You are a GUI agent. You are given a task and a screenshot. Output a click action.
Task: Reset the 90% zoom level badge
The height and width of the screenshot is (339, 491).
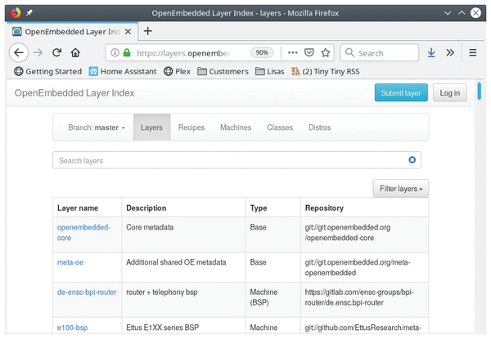tap(262, 52)
